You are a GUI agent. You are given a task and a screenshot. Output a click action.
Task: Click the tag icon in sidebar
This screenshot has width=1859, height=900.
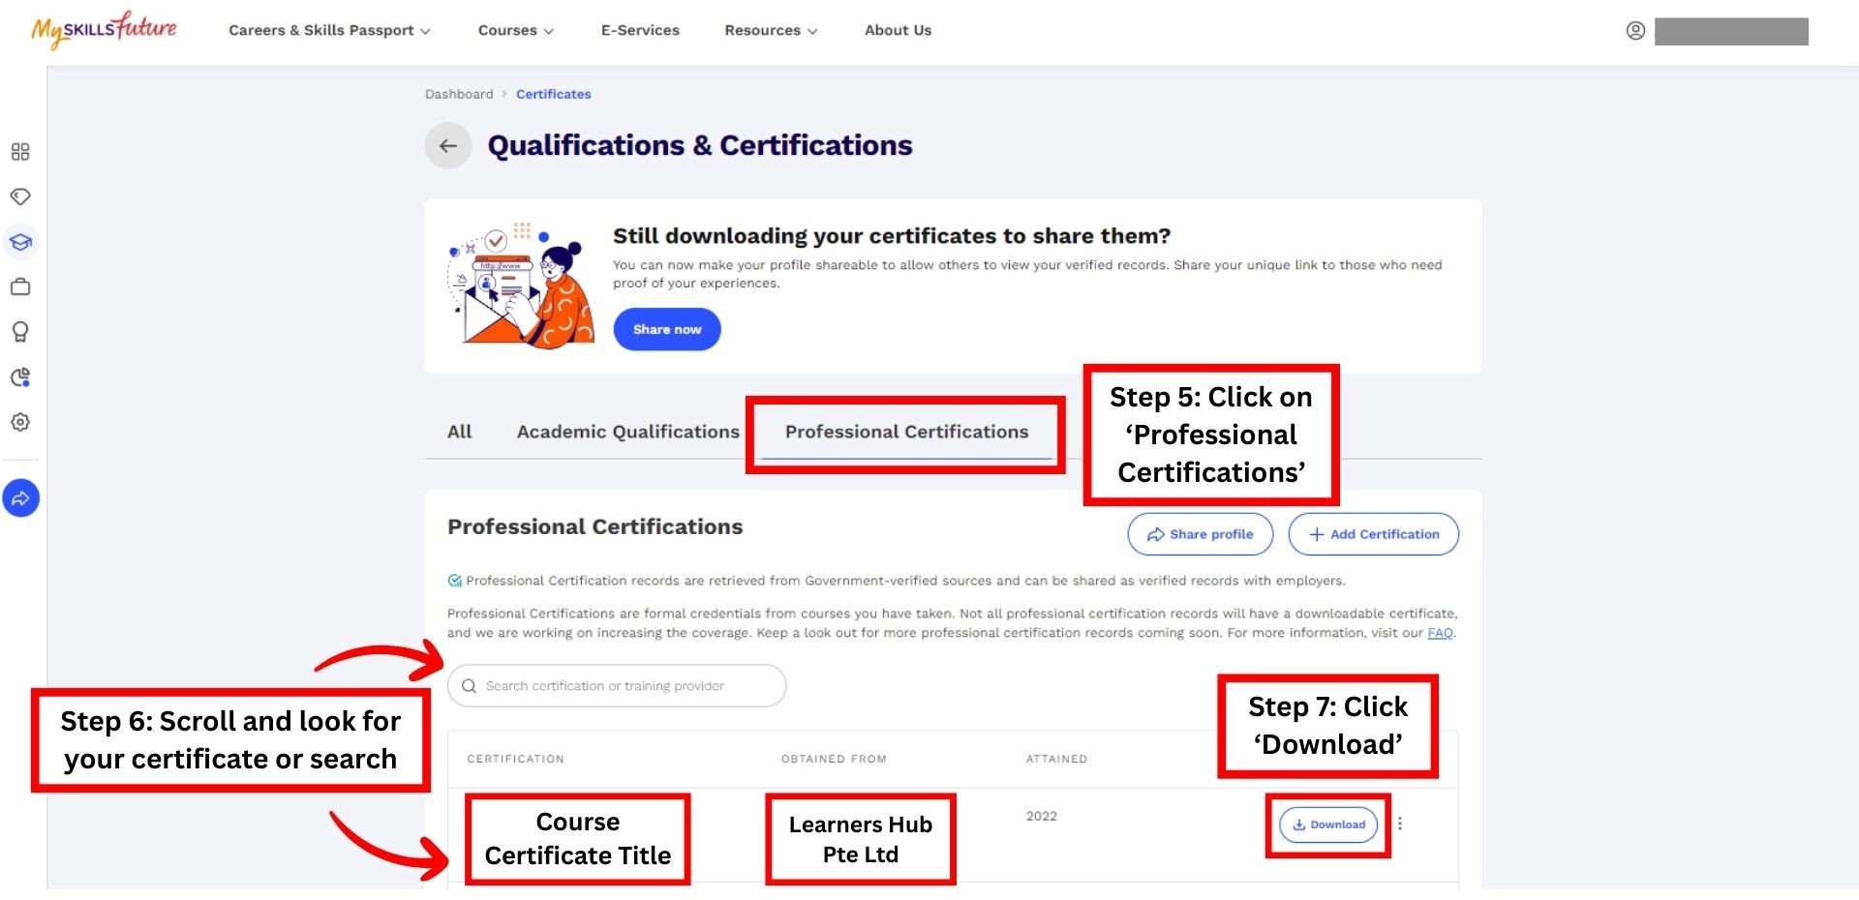click(20, 196)
